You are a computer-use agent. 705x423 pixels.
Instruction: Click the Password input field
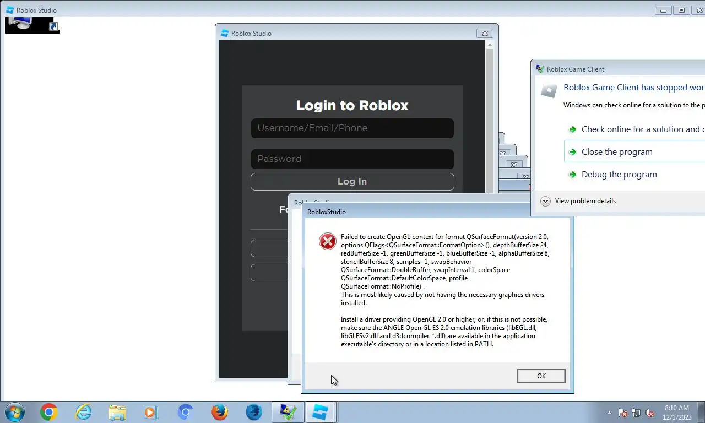[352, 159]
